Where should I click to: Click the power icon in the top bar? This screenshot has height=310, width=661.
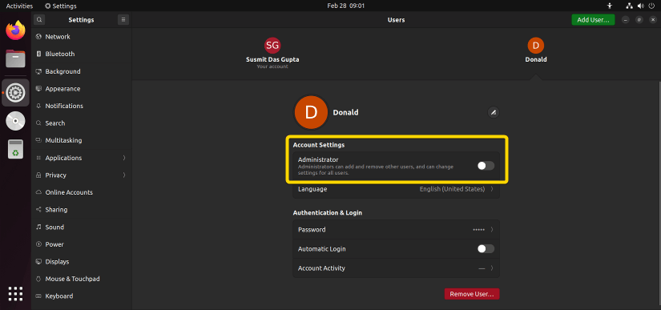click(x=651, y=6)
